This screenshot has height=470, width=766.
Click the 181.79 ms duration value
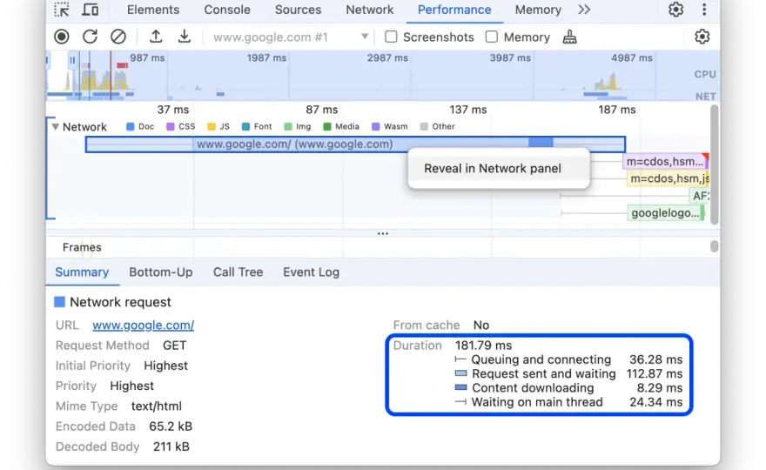click(483, 346)
